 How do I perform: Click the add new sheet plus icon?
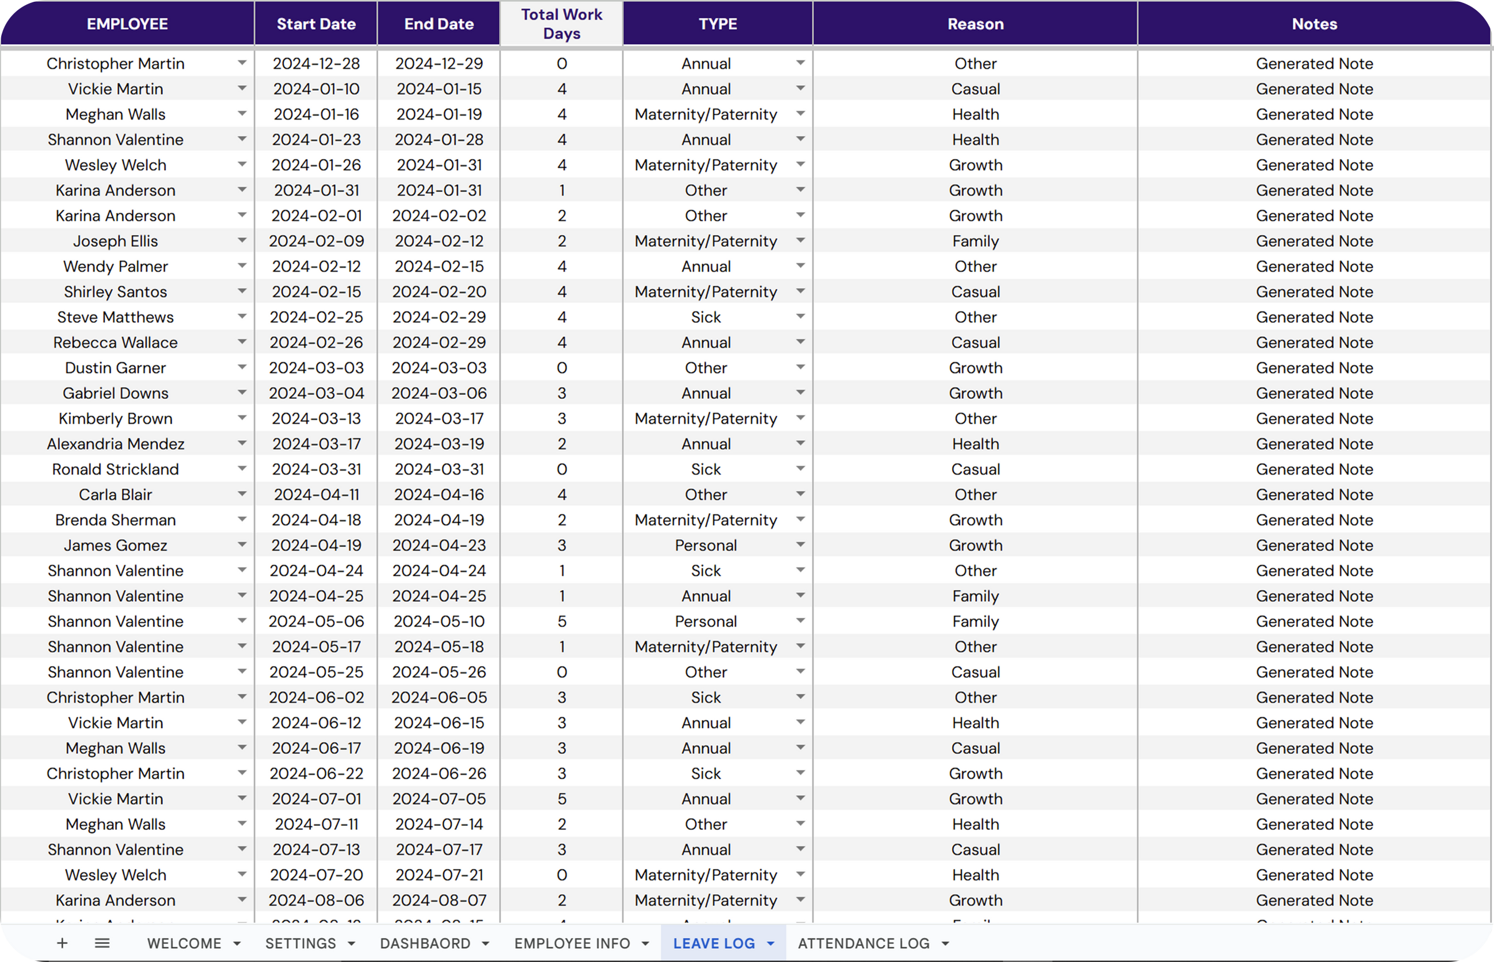[x=62, y=943]
